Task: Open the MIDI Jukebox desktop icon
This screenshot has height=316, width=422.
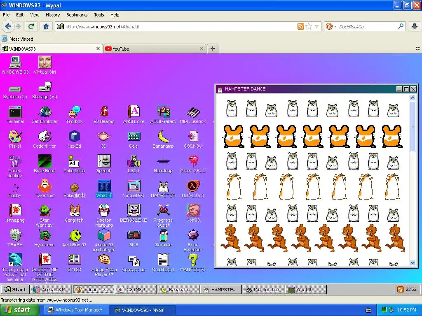Action: [x=193, y=115]
